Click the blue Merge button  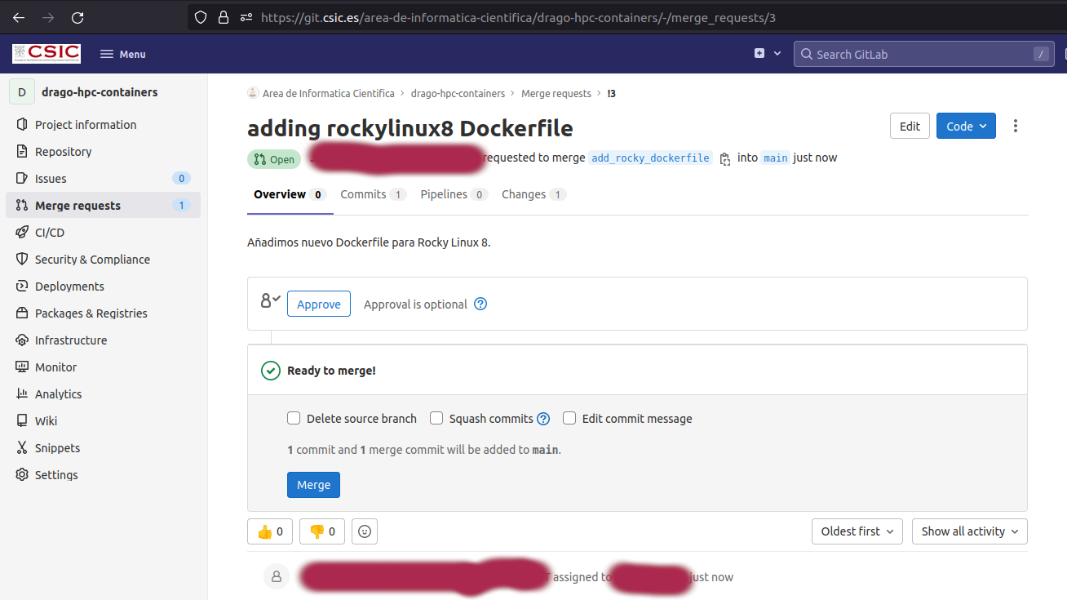click(x=313, y=485)
